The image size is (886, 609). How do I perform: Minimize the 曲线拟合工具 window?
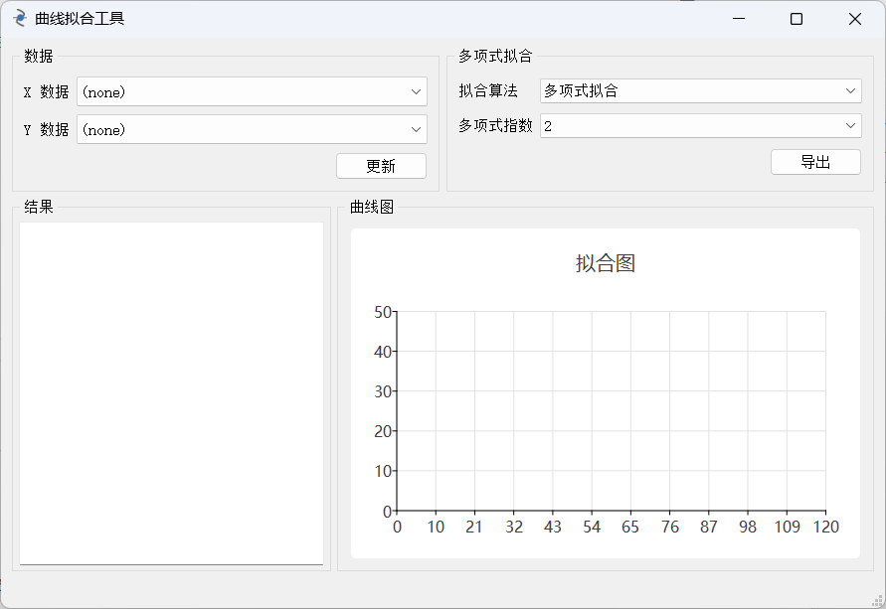tap(738, 19)
